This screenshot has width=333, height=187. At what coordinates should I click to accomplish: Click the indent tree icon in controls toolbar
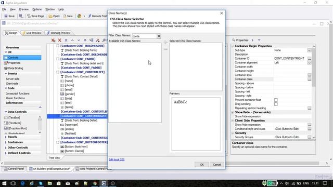coord(92,40)
